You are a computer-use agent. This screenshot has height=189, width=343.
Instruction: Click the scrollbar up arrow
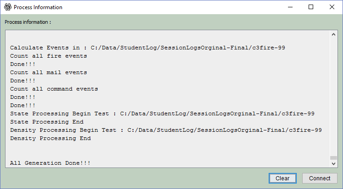pos(333,34)
